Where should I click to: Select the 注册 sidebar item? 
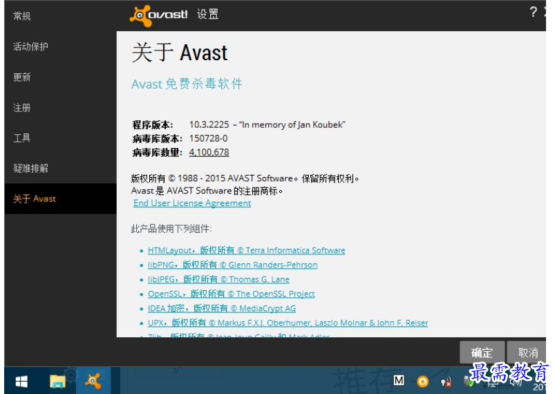tap(22, 108)
